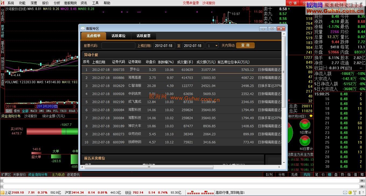Click the 行情 button at top right
The width and height of the screenshot is (366, 196).
click(293, 3)
